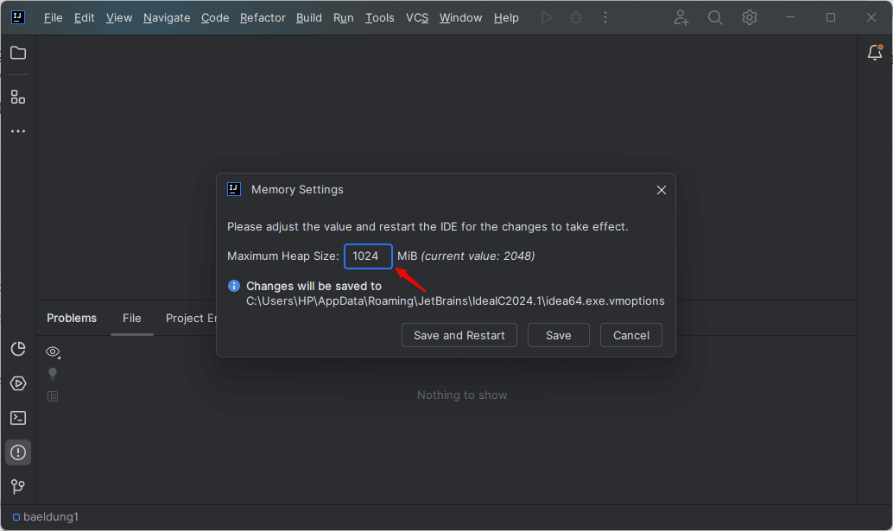Open the Project tool window folder icon
Viewport: 893px width, 531px height.
tap(18, 53)
